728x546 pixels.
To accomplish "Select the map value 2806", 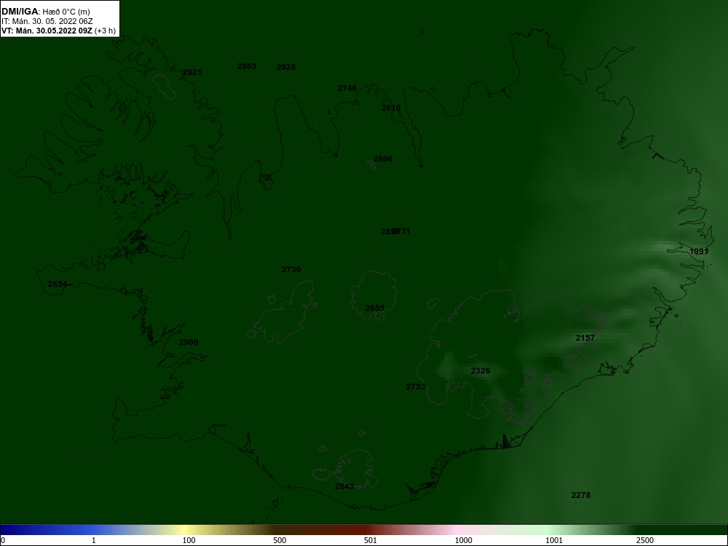I will (383, 159).
